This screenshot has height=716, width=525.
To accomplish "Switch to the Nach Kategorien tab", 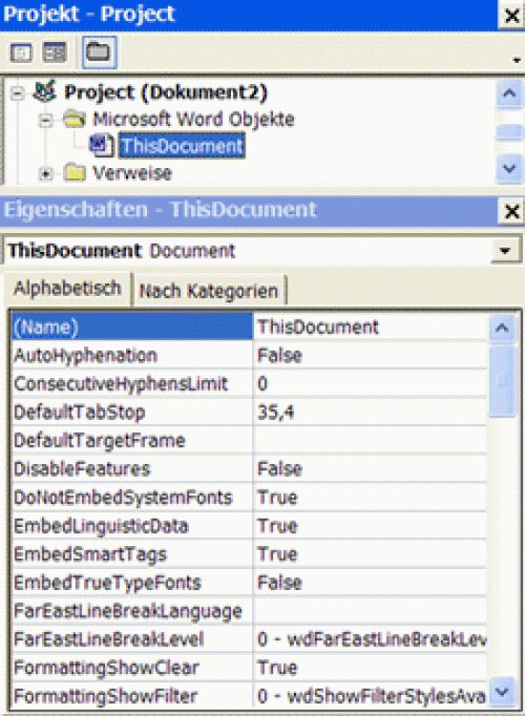I will (209, 291).
